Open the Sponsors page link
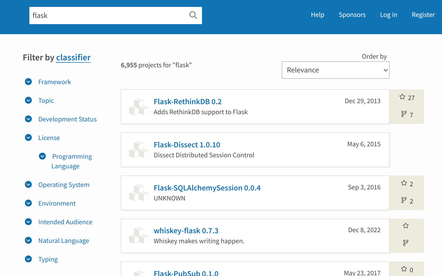This screenshot has height=276, width=442. point(352,15)
